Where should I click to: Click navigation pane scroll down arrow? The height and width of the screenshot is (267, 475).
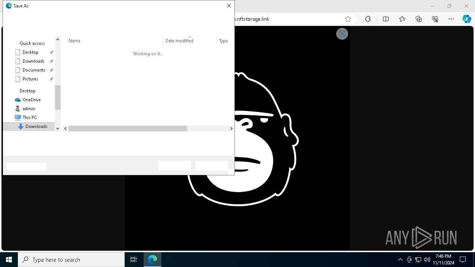coord(58,128)
